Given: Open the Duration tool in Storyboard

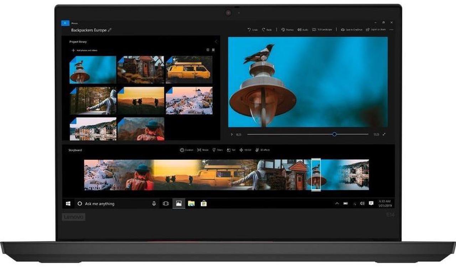Looking at the screenshot, I should coord(187,150).
